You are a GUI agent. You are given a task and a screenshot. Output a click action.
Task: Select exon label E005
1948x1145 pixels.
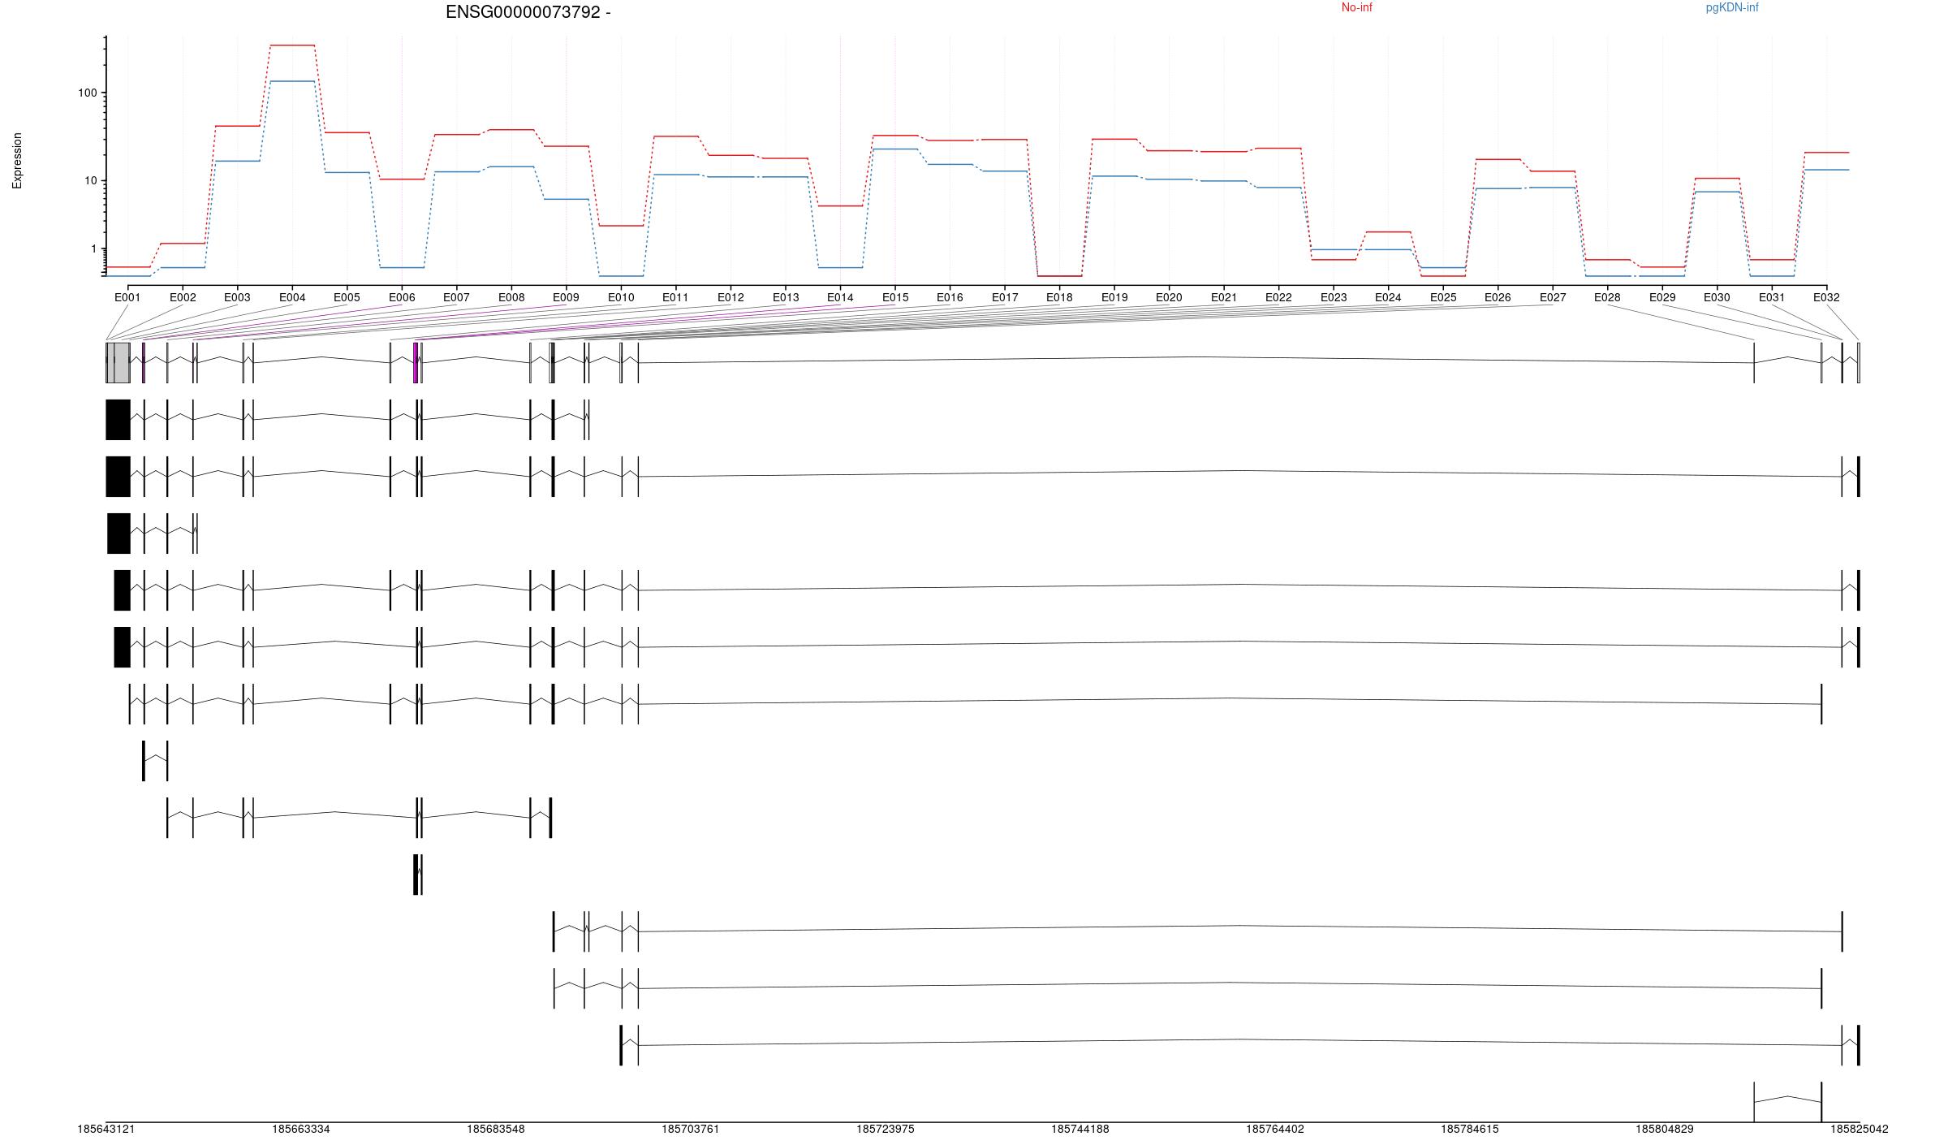(347, 297)
